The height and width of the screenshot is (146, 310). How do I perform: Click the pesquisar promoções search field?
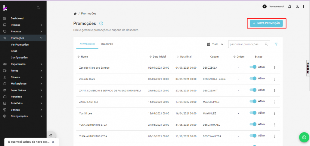246,44
